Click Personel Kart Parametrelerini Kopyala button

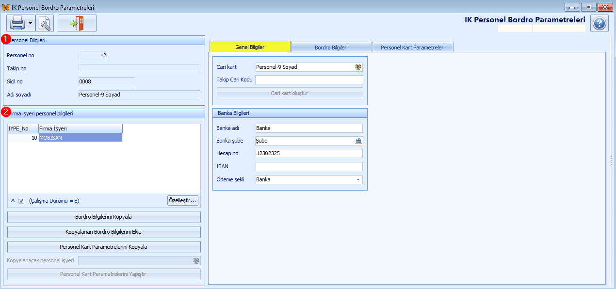[104, 247]
